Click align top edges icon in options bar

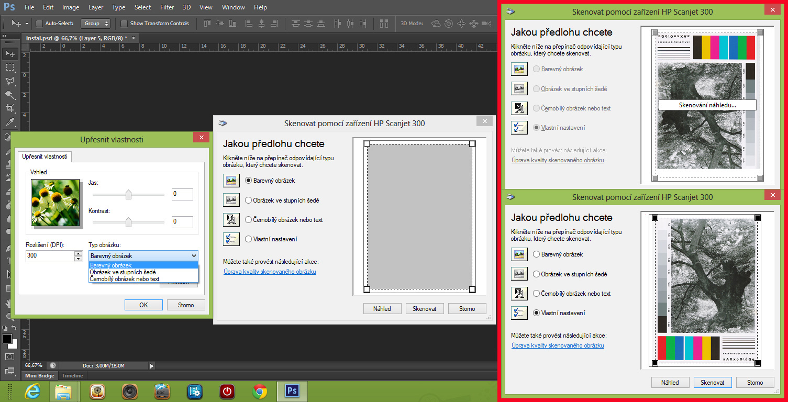coord(207,23)
